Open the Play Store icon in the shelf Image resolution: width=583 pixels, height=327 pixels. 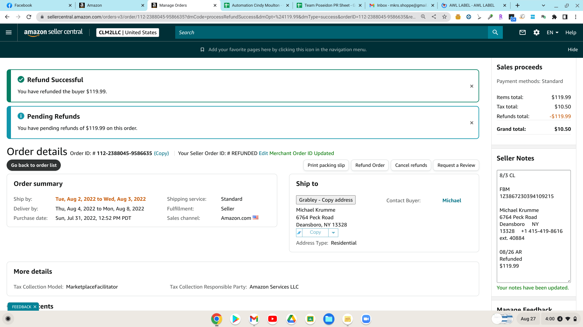(x=235, y=319)
